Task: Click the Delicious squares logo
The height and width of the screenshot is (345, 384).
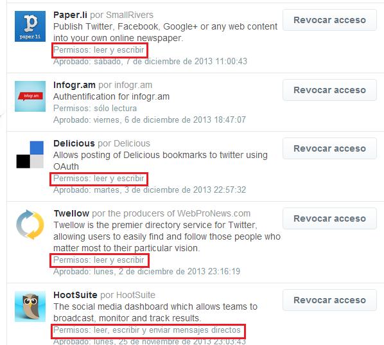Action: coord(30,155)
